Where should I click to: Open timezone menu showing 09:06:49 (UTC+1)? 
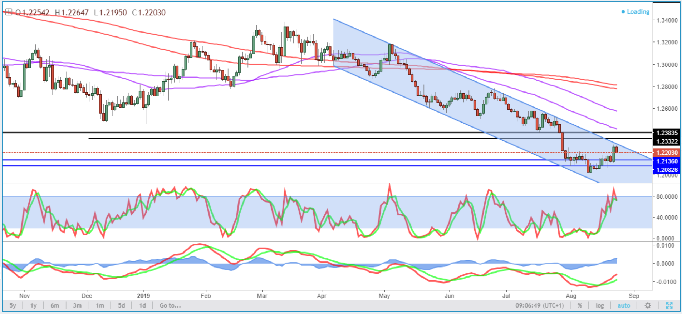539,305
